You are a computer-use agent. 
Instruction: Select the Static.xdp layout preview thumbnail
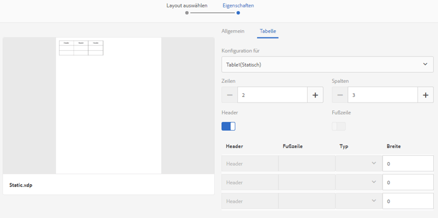pos(109,106)
